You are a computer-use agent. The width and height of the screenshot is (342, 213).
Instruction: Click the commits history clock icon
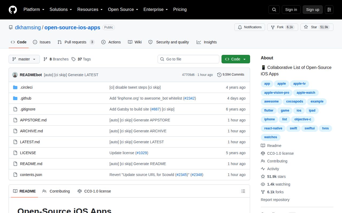219,75
